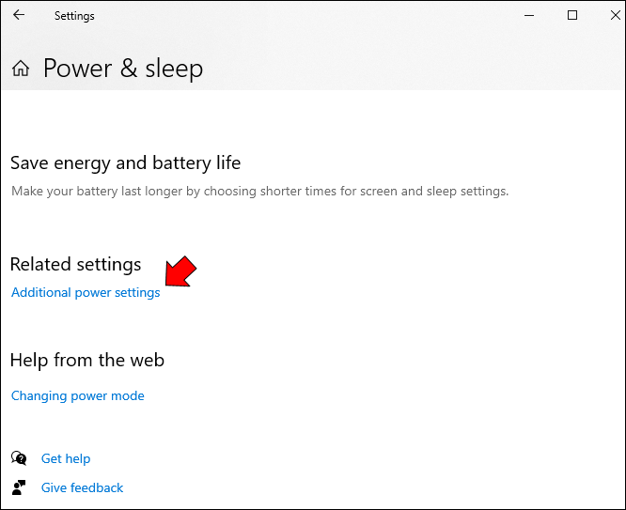Click the Related settings heading

tap(75, 264)
